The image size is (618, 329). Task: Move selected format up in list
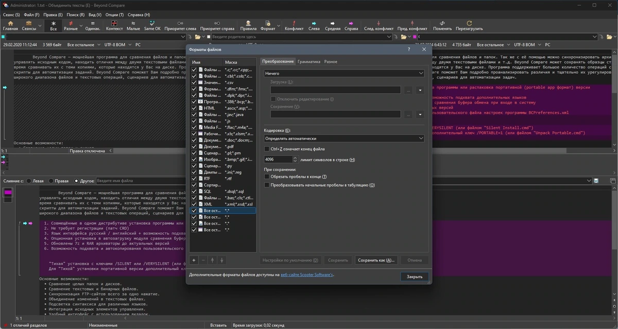point(213,261)
